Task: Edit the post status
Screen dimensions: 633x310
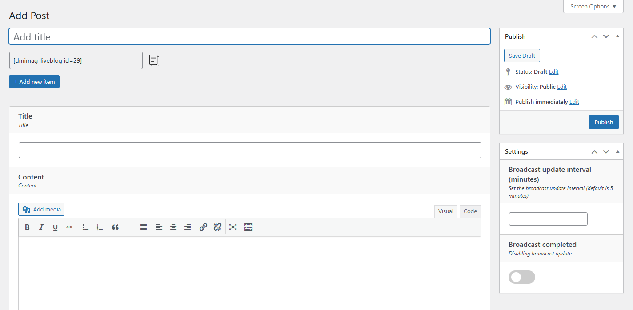Action: pos(553,72)
